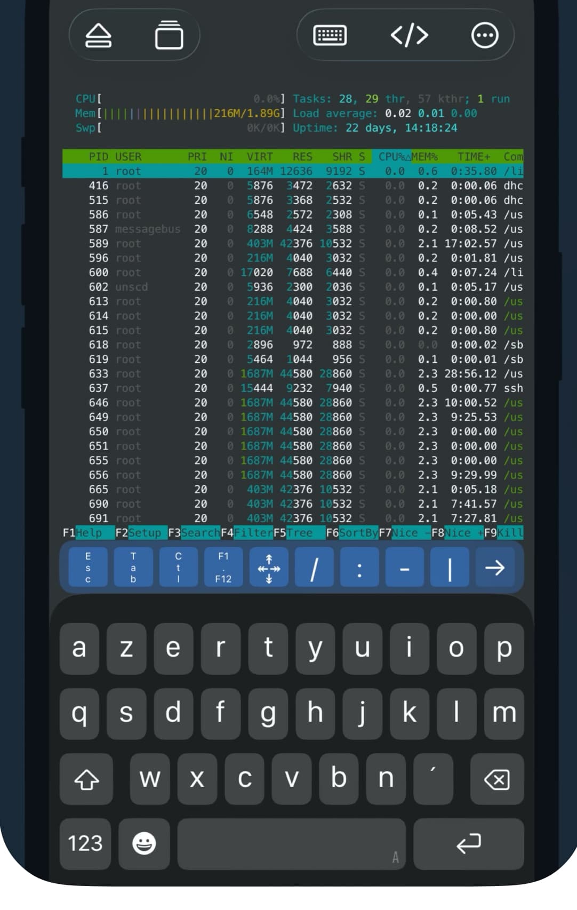Viewport: 577px width, 910px height.
Task: Open F2 Setup in htop footer
Action: click(139, 532)
